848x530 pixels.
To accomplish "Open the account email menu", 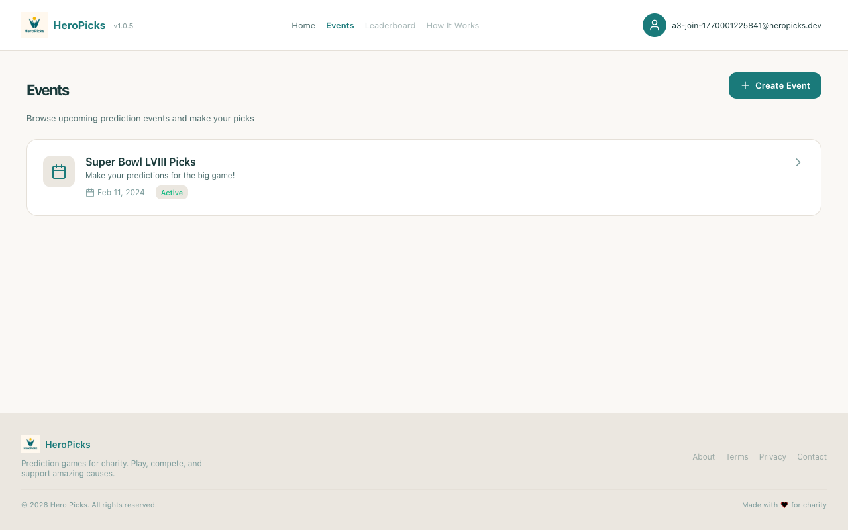I will pyautogui.click(x=746, y=26).
